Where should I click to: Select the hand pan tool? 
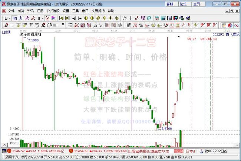125,18
